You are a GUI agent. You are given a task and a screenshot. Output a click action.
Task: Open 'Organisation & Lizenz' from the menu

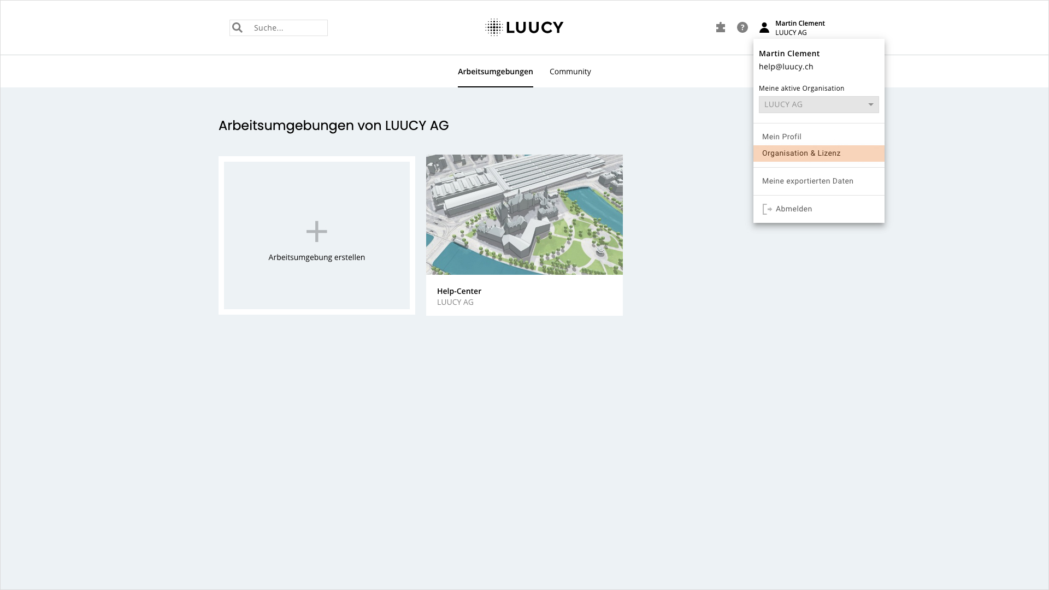801,153
